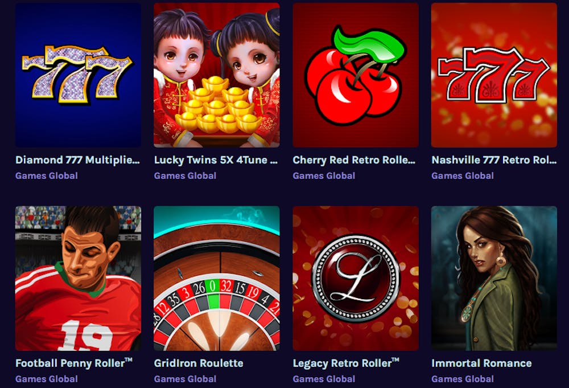
Task: Open the Lucky Twins game thumbnail image
Action: (217, 75)
